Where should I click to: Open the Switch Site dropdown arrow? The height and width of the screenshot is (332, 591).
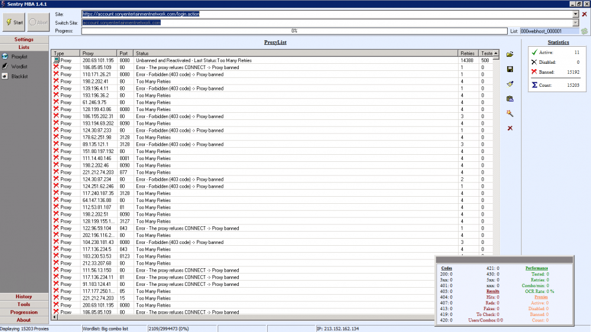pos(575,22)
